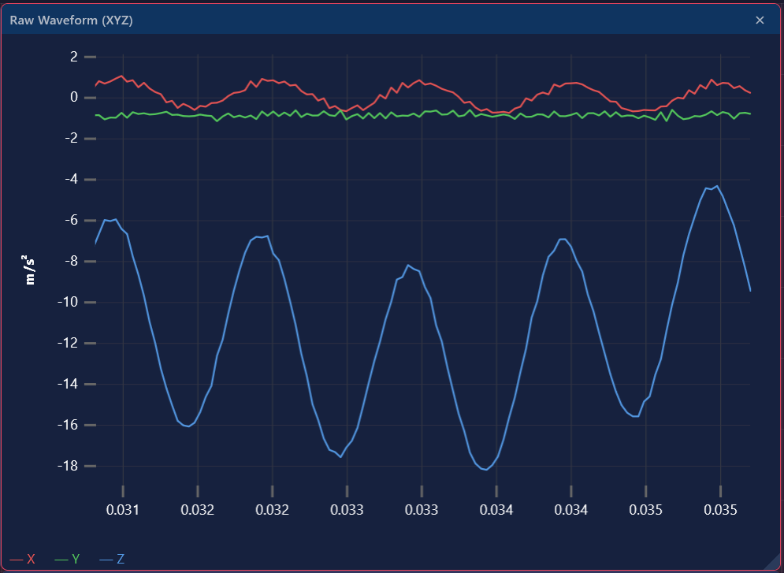Screen dimensions: 784x573
Task: Click the 0.031 x-axis tick label
Action: [x=123, y=510]
